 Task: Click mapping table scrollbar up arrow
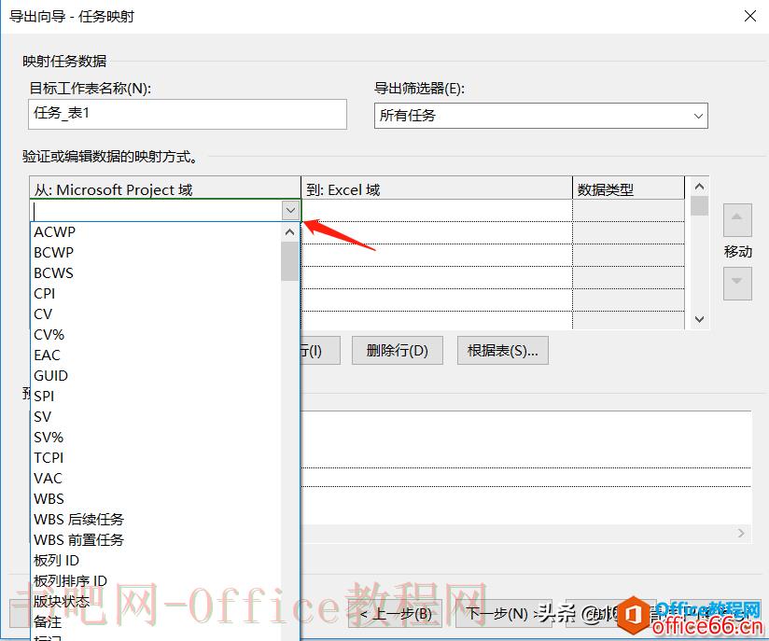(x=700, y=187)
